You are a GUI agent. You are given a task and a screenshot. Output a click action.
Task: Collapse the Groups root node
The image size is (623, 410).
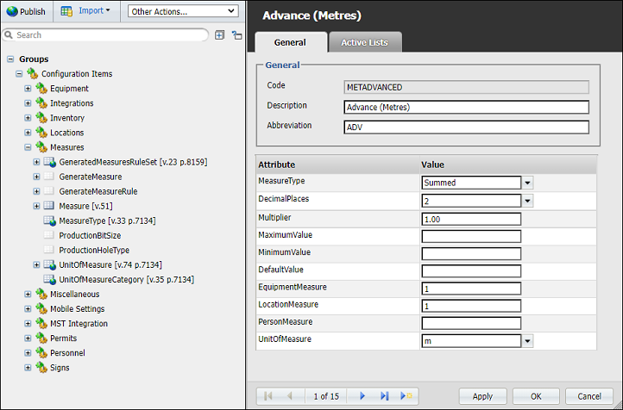point(10,59)
